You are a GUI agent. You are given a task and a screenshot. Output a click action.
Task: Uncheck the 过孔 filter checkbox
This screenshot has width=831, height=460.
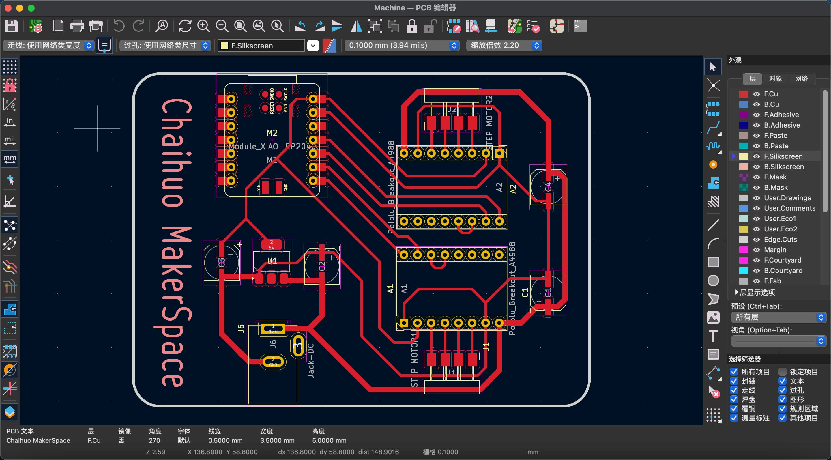782,390
